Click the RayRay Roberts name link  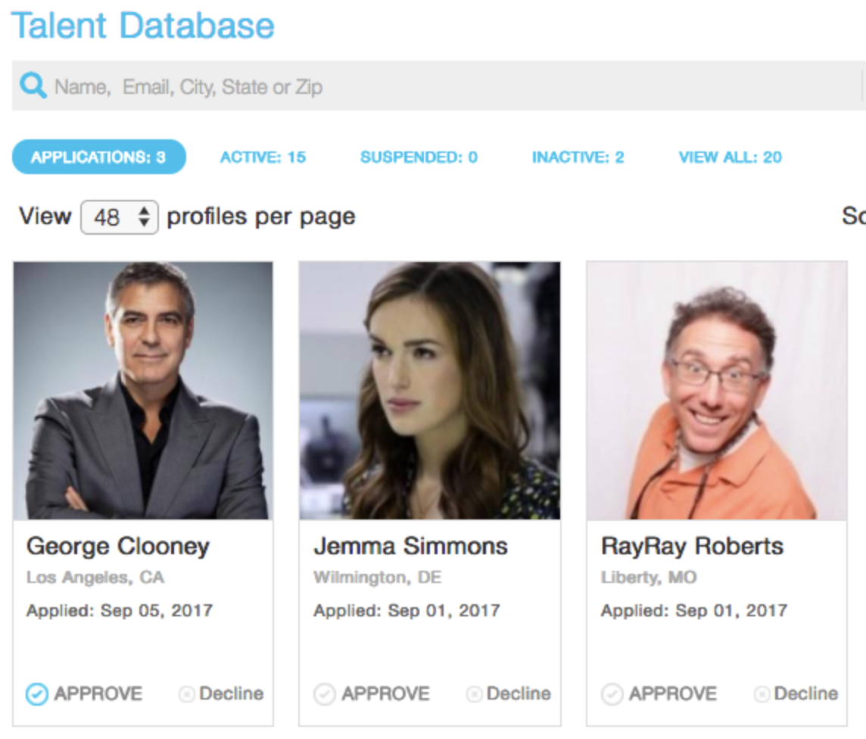pyautogui.click(x=692, y=546)
